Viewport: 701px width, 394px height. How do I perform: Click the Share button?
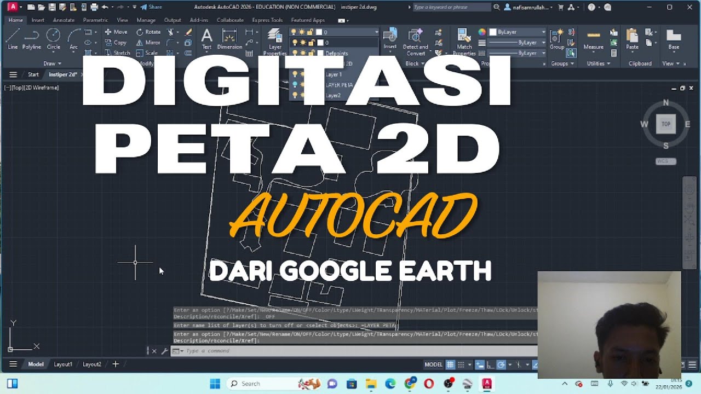coord(151,7)
